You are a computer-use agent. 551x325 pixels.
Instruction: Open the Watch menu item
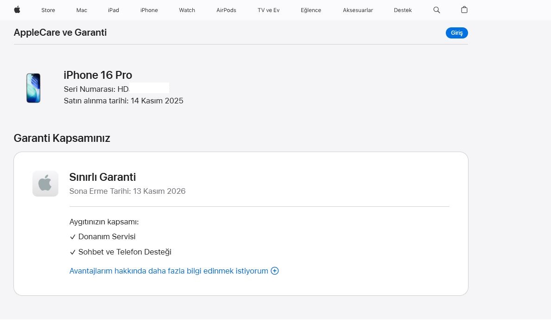click(x=187, y=10)
